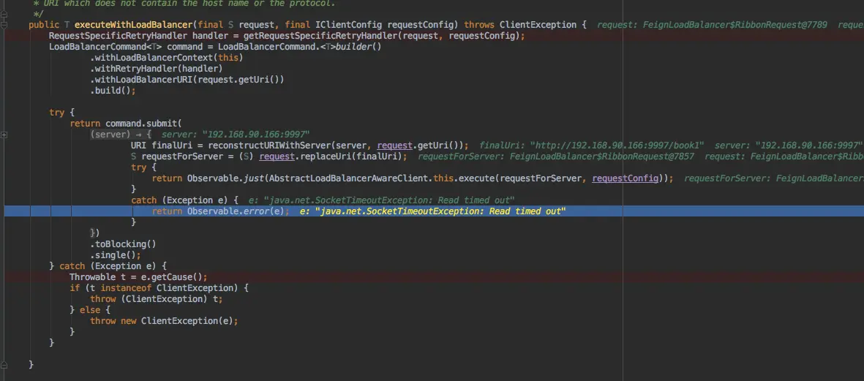Click getRequestSpecificRetryHandler call
Image resolution: width=864 pixels, height=381 pixels.
[x=320, y=36]
